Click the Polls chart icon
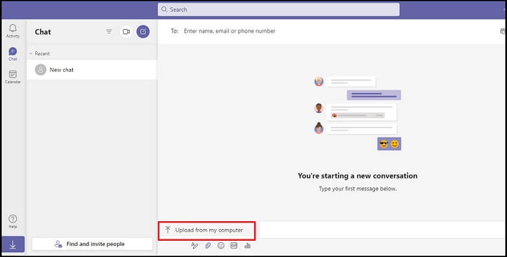The height and width of the screenshot is (257, 507). (x=248, y=246)
